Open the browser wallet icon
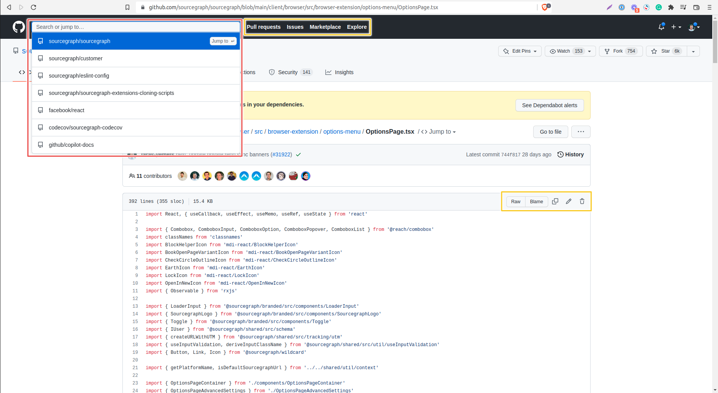The height and width of the screenshot is (393, 718). coord(696,7)
